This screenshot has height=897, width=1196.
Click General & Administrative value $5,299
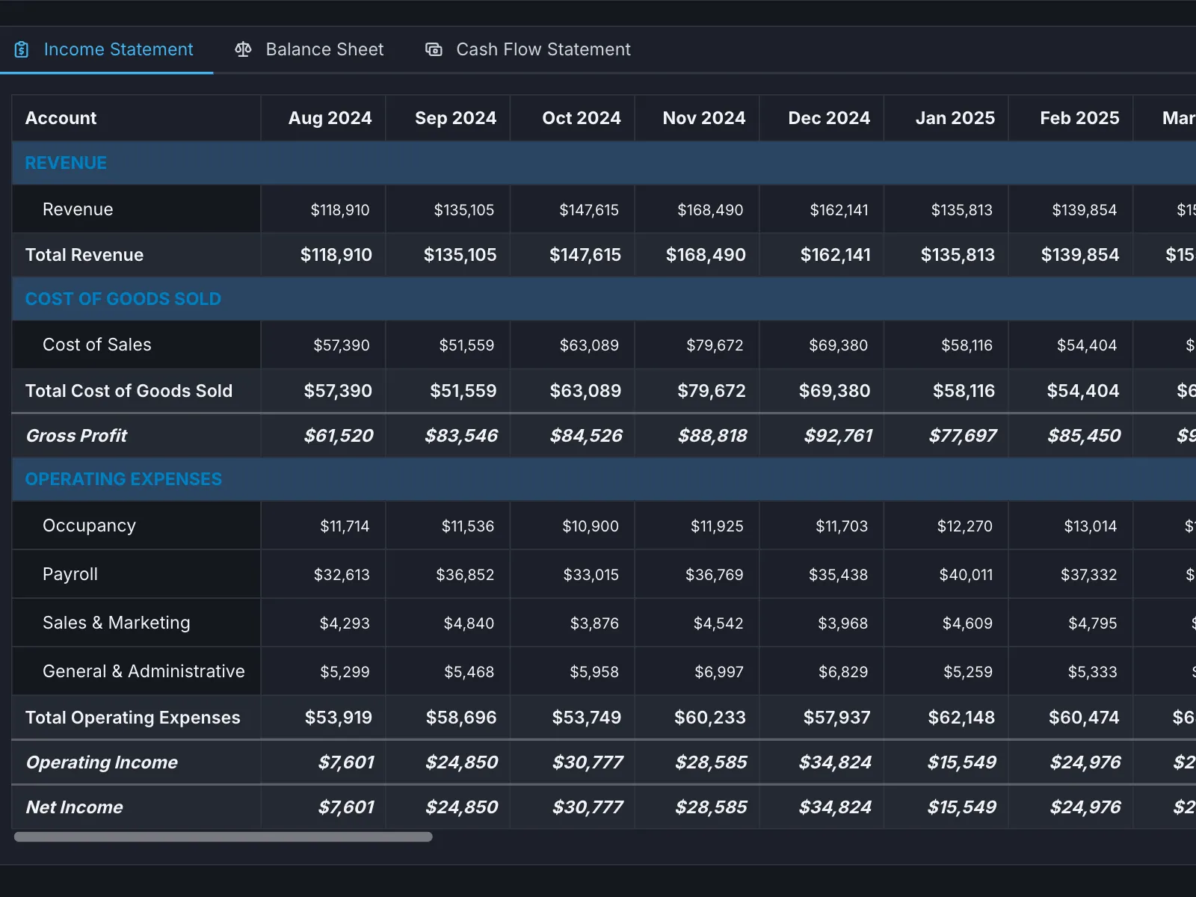(x=345, y=672)
